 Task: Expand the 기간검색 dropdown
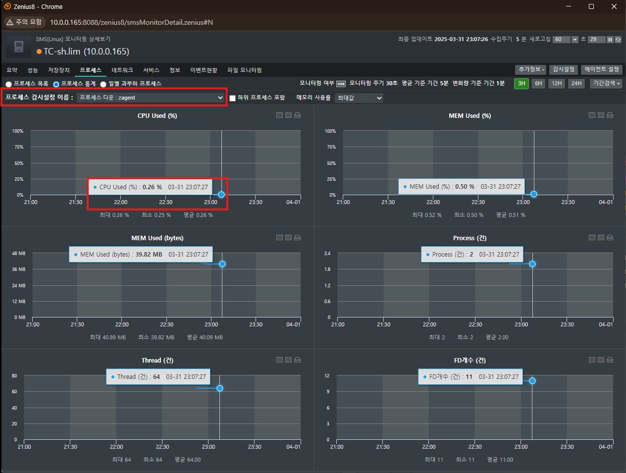click(x=606, y=83)
